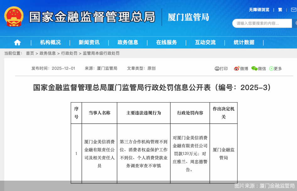Click the home house icon in navigation bar

(17, 42)
